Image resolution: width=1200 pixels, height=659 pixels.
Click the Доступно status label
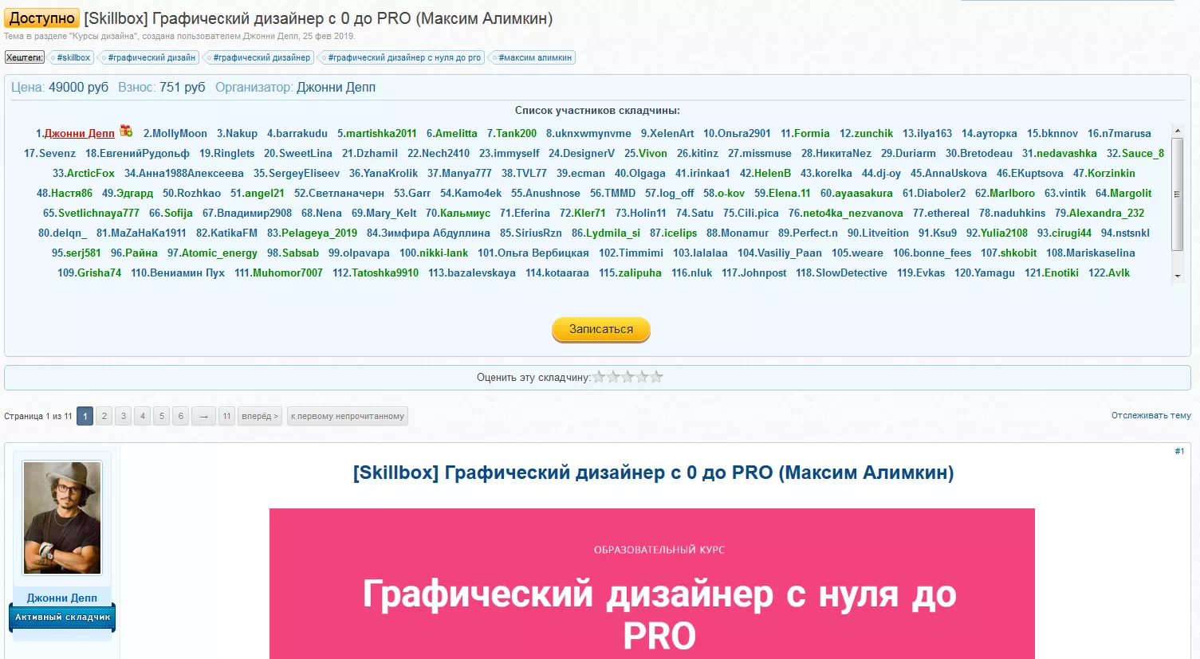coord(42,18)
